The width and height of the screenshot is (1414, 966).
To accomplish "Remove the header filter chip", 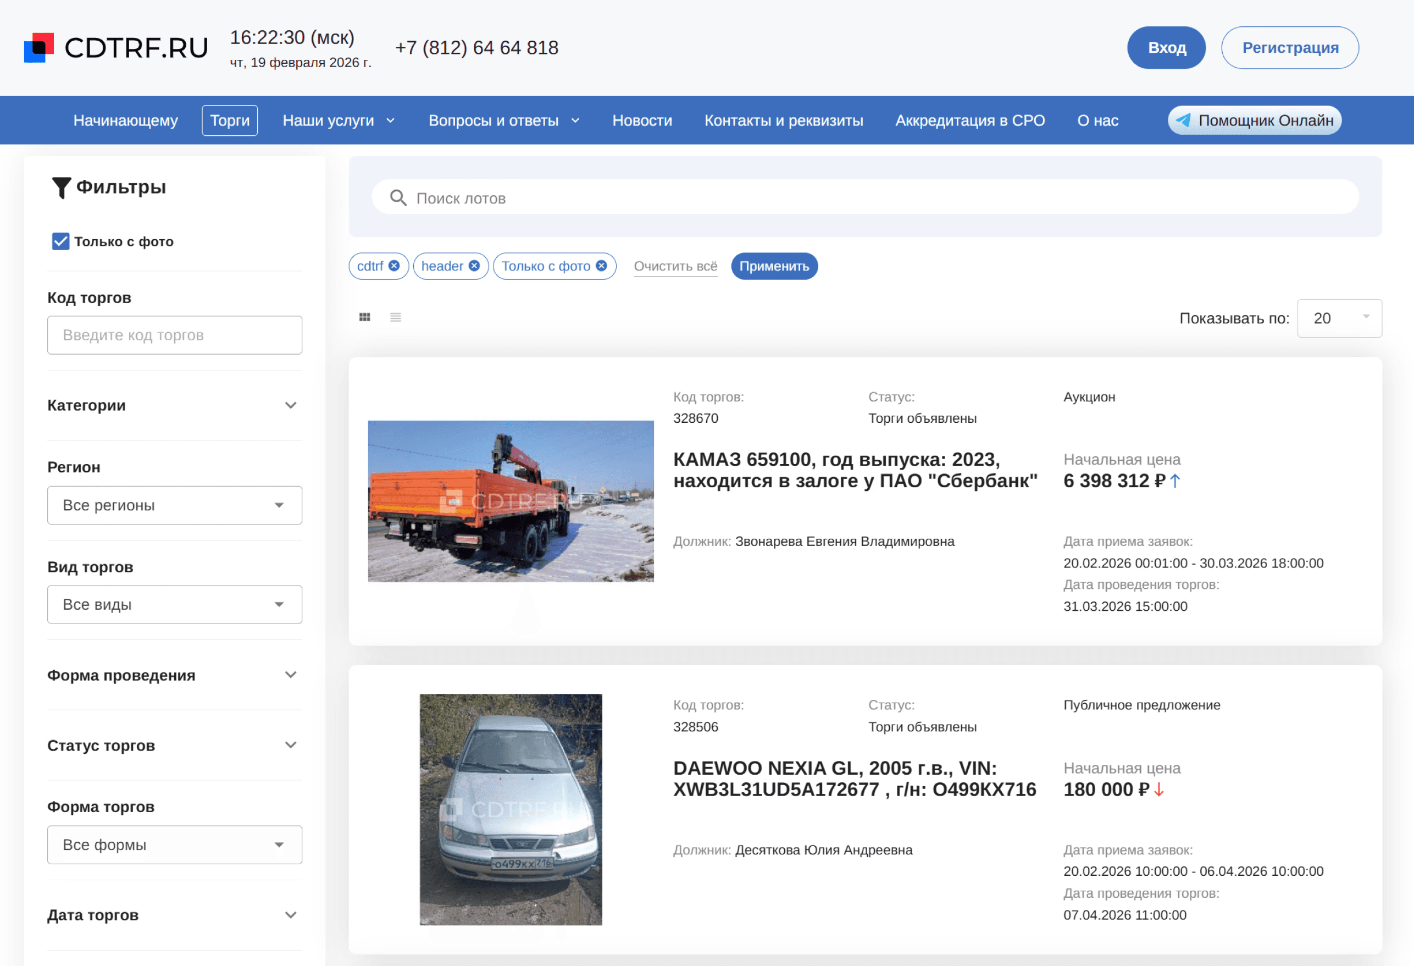I will pyautogui.click(x=475, y=266).
